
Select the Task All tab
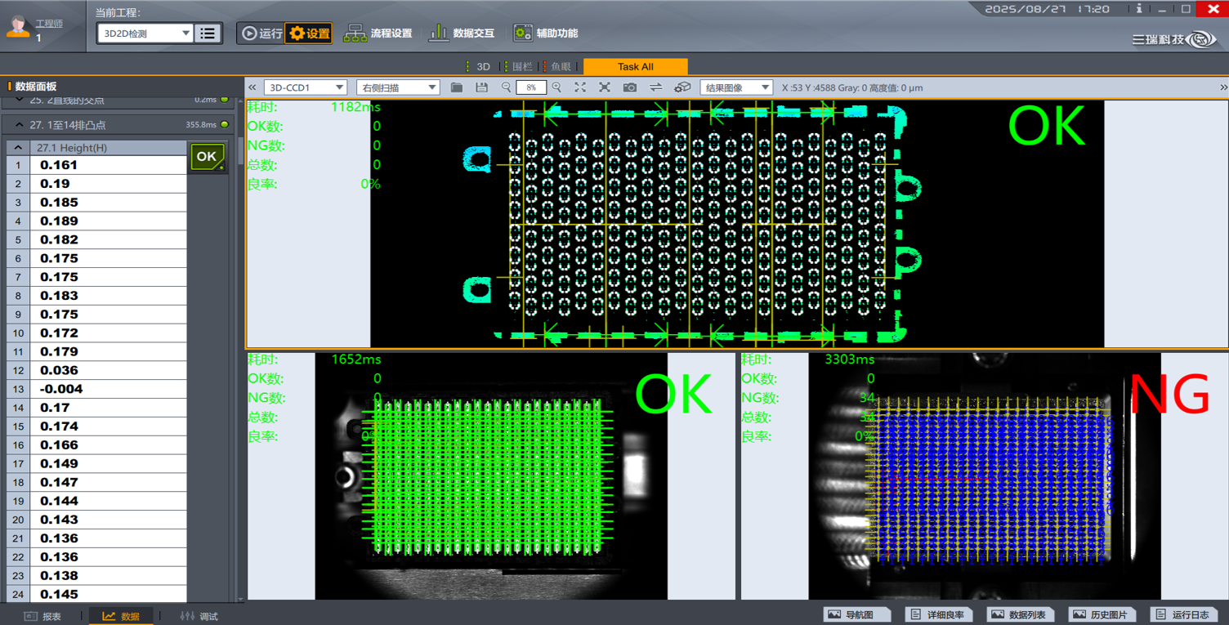tap(635, 67)
